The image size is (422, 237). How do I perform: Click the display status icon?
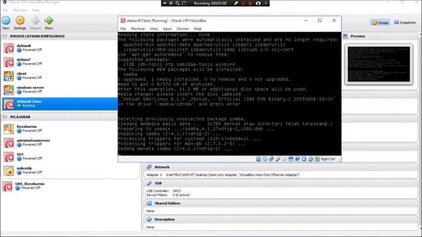click(291, 159)
